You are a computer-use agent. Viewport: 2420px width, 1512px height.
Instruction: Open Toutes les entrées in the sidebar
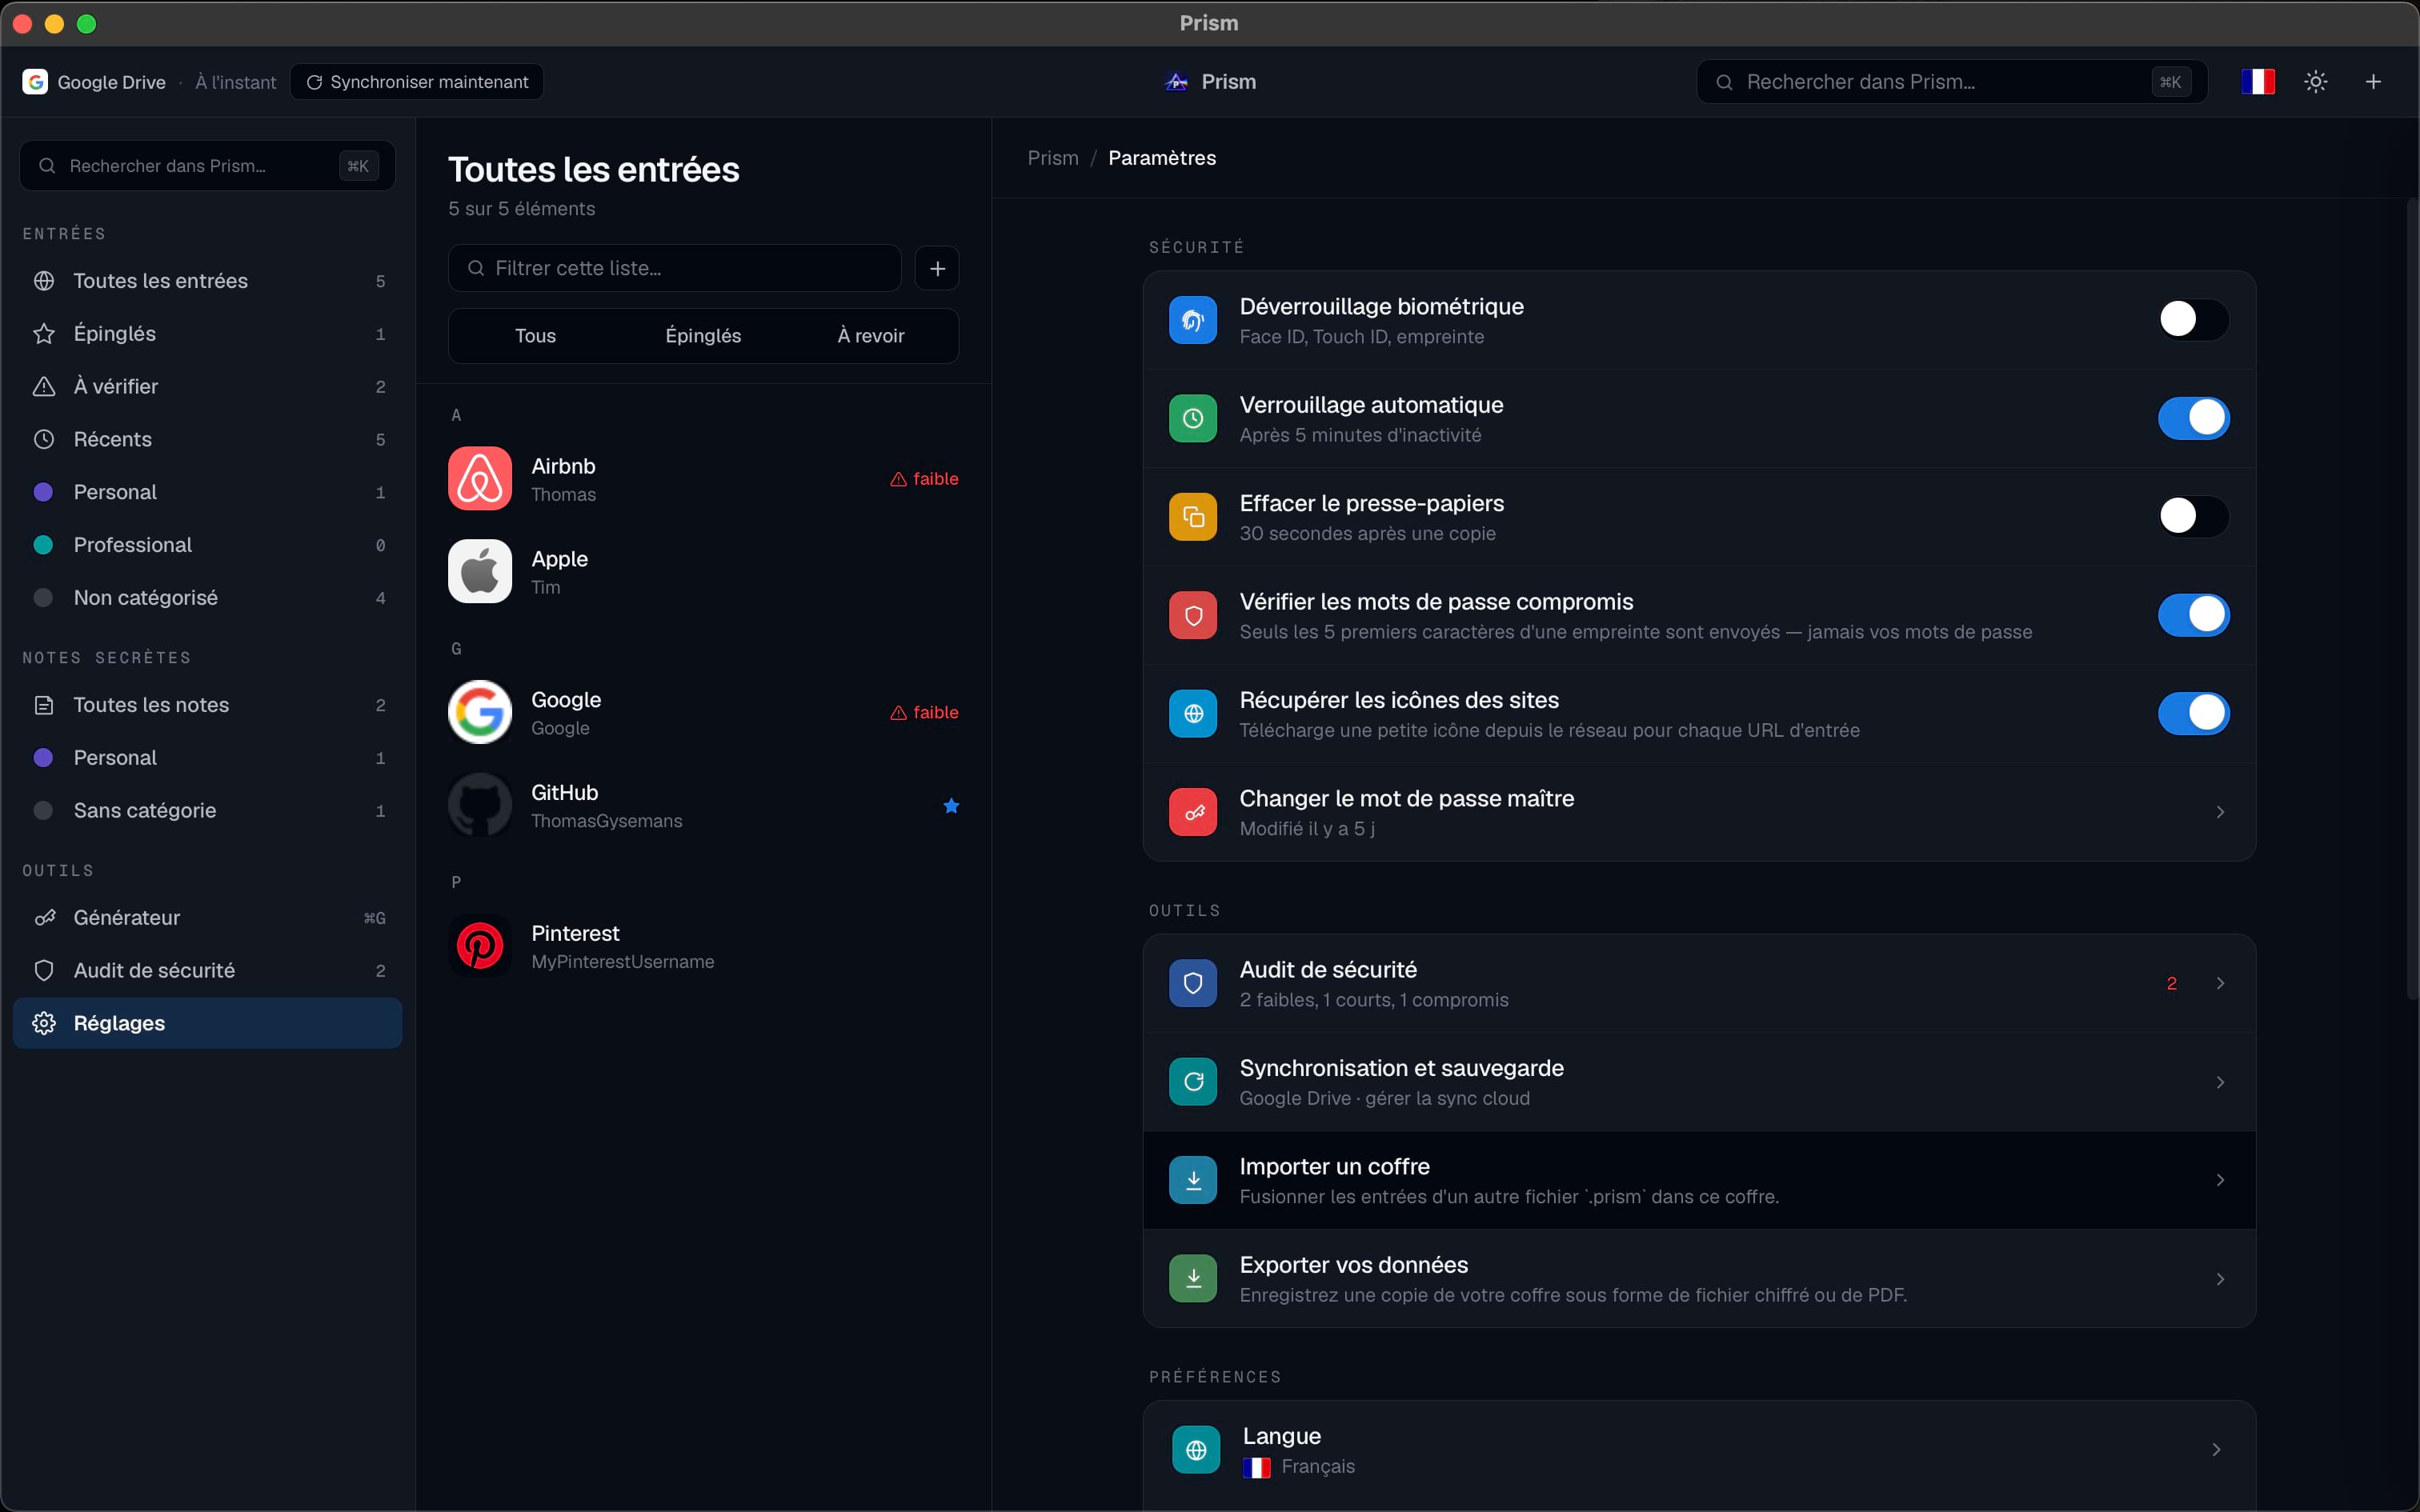[x=208, y=281]
